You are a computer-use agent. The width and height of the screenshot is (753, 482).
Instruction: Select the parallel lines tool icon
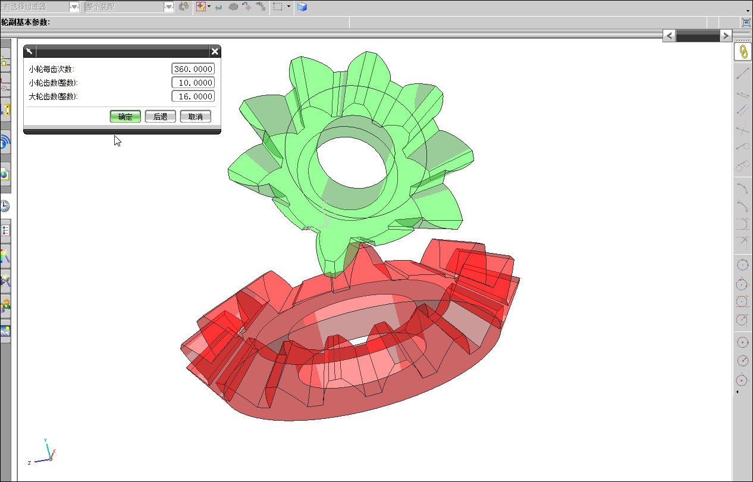click(742, 95)
